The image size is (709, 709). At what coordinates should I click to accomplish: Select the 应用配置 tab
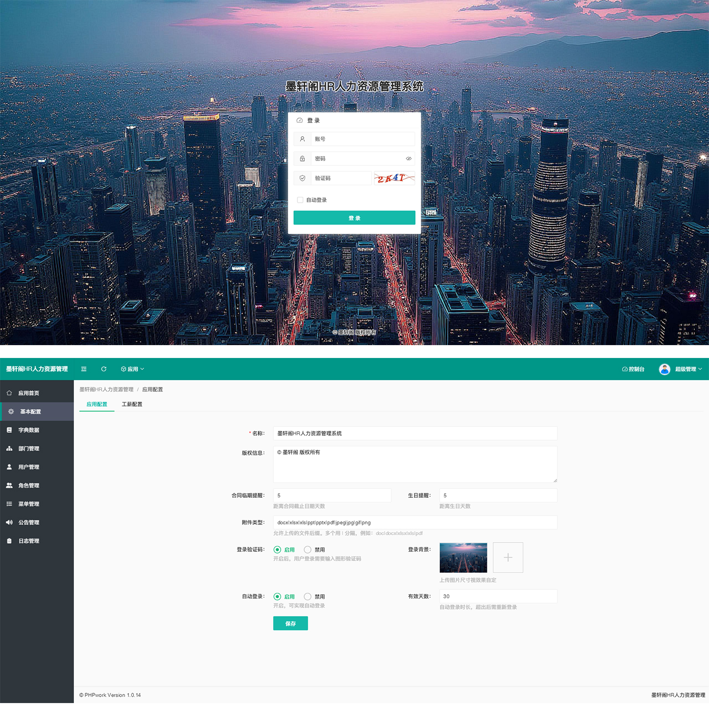coord(97,404)
